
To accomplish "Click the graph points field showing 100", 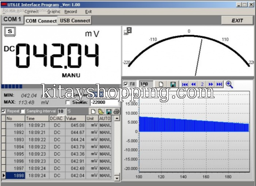I will [x=146, y=84].
